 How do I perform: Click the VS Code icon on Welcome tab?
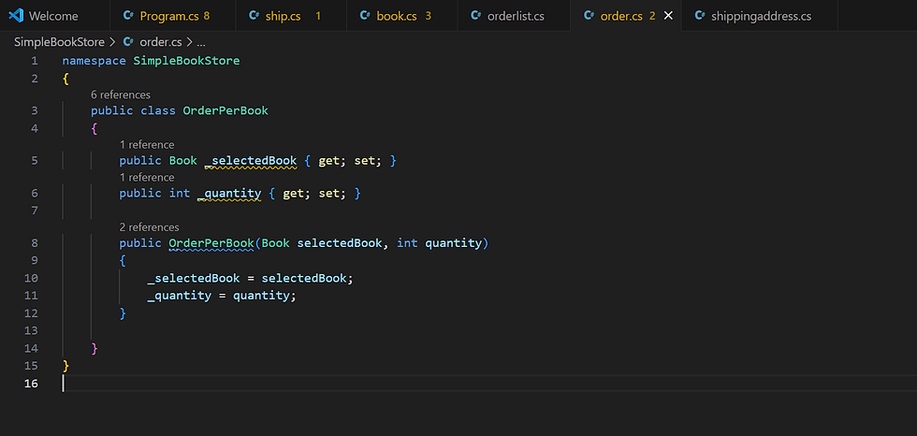click(15, 16)
